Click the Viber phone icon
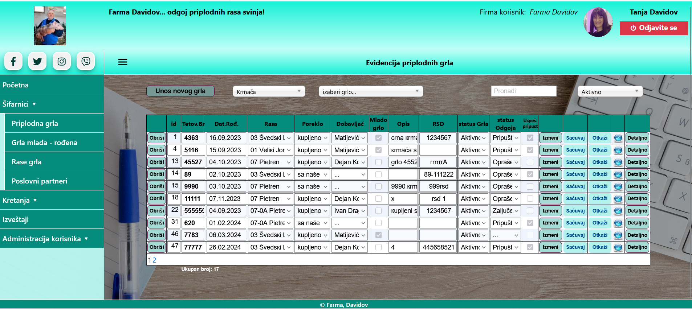 coord(86,61)
